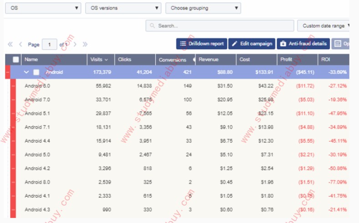Select the Android 5.1 row name

coord(37,114)
